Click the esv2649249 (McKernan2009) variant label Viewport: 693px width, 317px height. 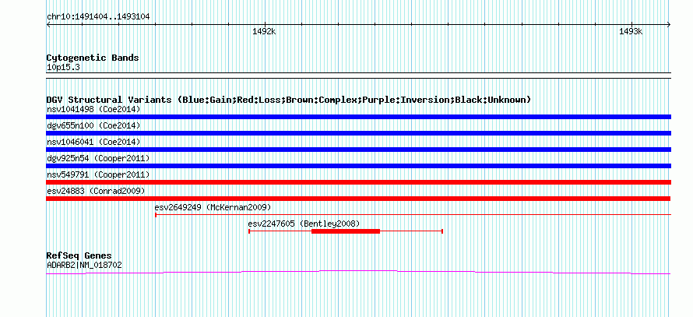(x=213, y=207)
